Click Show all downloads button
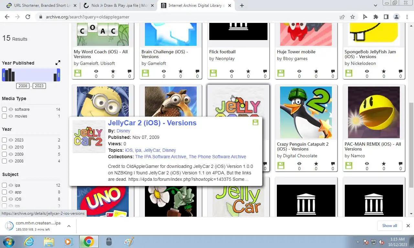Viewport: 414px width, 248px height. tap(389, 226)
